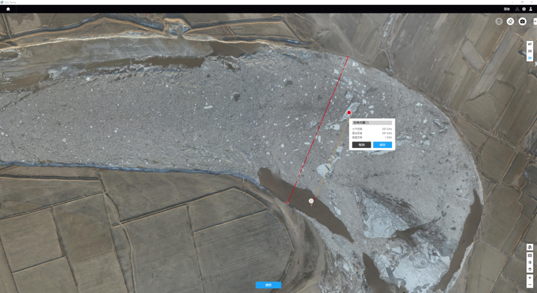Click the map layers compass icon

pyautogui.click(x=530, y=247)
